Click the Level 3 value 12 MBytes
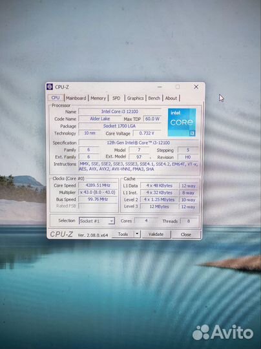 tap(160, 207)
